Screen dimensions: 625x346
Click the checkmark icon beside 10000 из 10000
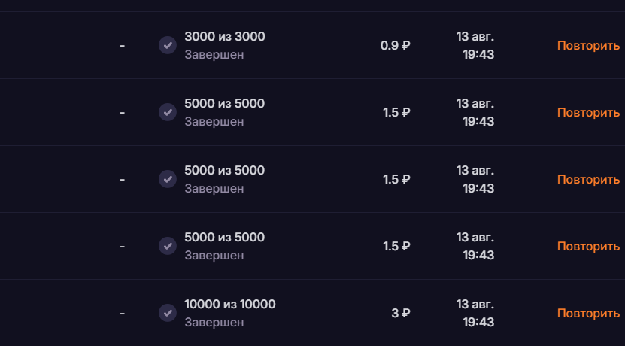tap(168, 313)
